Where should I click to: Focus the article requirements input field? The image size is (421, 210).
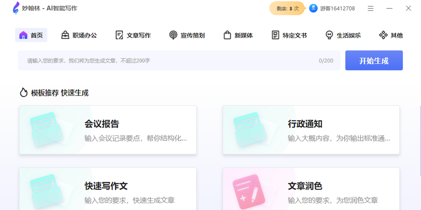pos(179,61)
